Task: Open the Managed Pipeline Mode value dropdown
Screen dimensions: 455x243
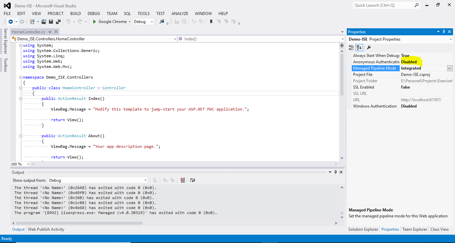Action: [450, 68]
